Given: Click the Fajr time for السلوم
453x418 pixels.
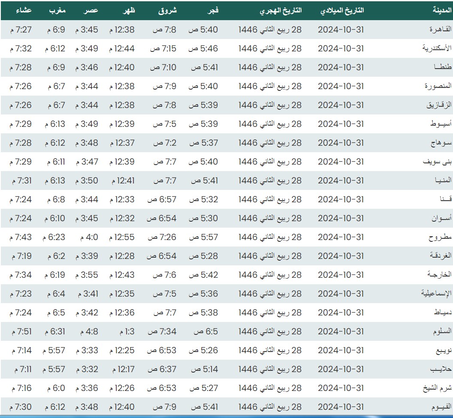Looking at the screenshot, I should pos(204,331).
